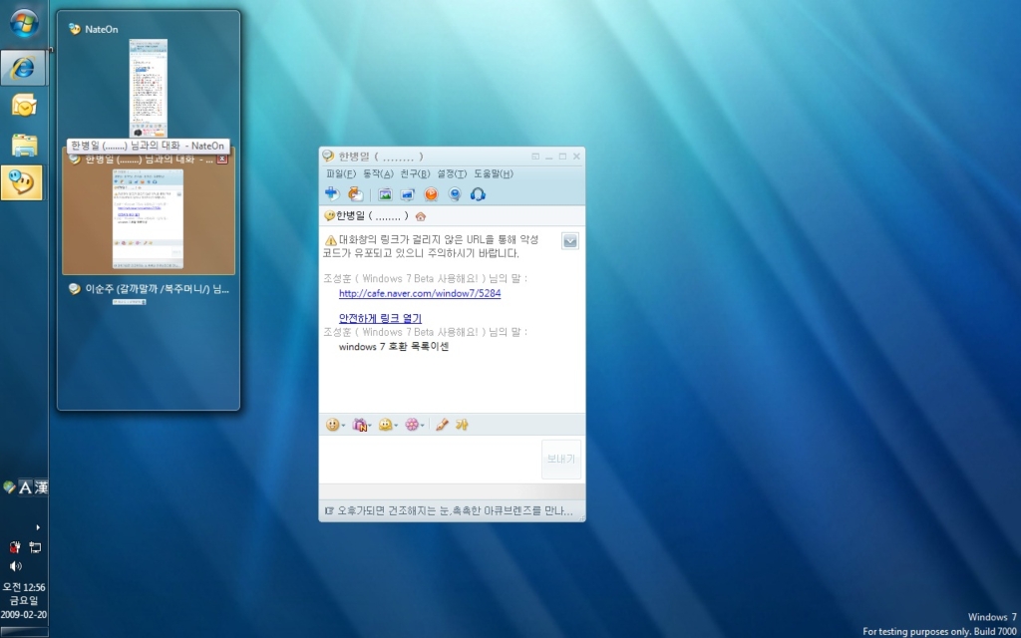Screen dimensions: 1021x638
Task: Open the cafe.naver.com/window7/5284 link
Action: (420, 294)
